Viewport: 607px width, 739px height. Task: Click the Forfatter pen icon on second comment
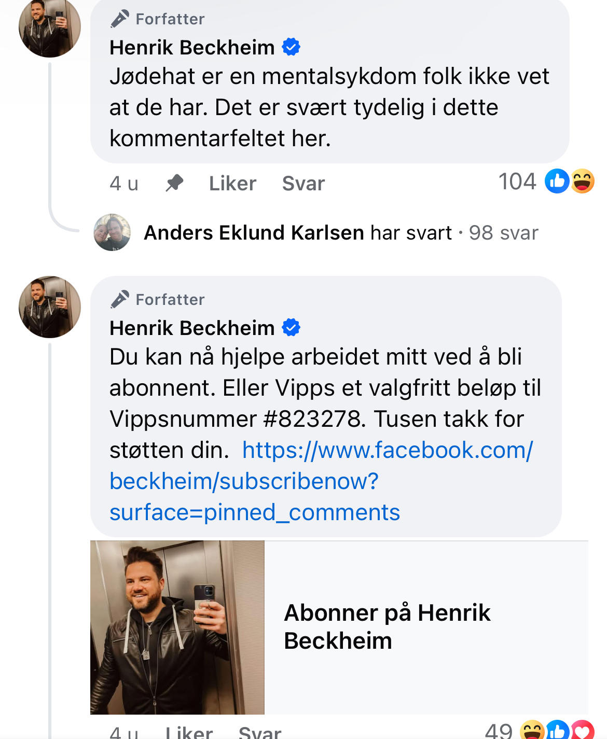pyautogui.click(x=120, y=299)
